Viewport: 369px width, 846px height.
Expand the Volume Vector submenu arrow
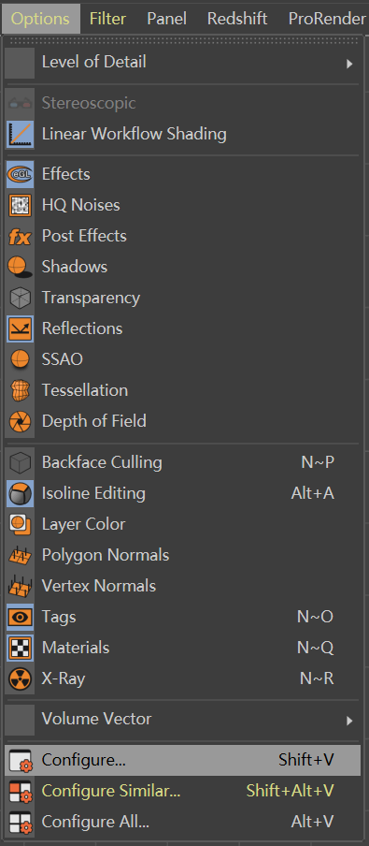[349, 721]
